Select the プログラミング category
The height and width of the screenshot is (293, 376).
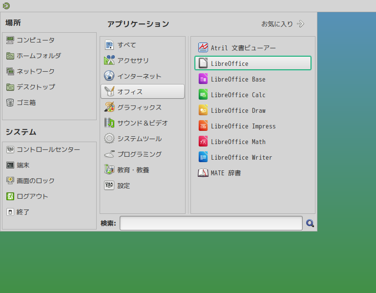(x=143, y=154)
